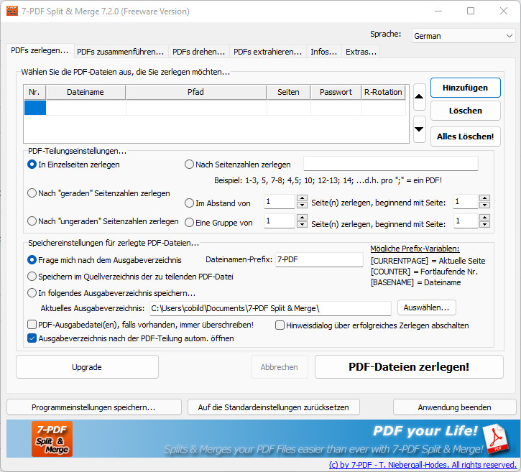
Task: Increase the 'Eine Gruppe von' page count
Action: click(x=302, y=218)
